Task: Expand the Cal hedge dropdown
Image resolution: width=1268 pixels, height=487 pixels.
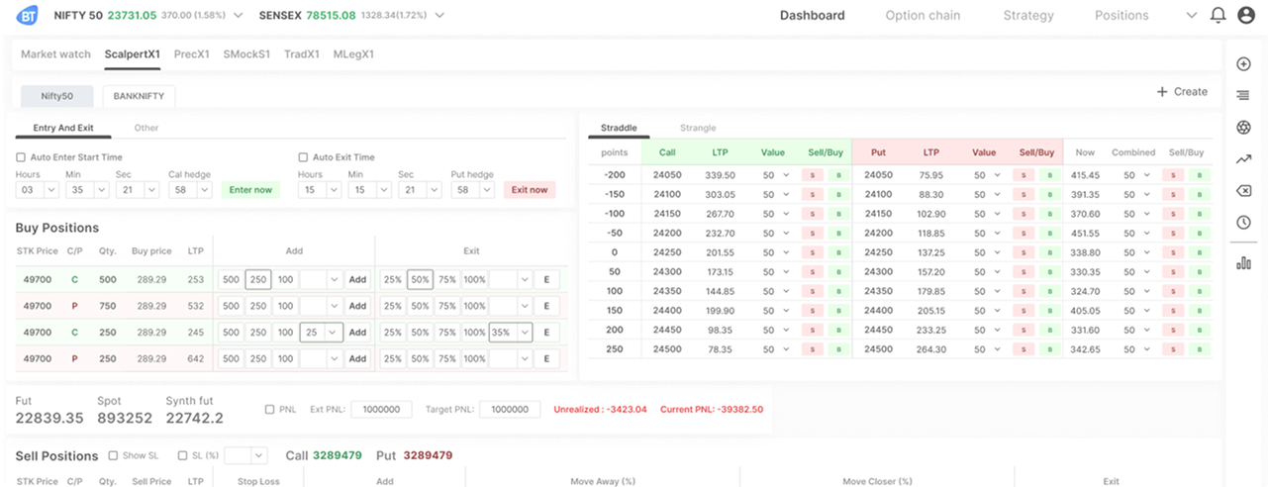Action: (189, 189)
